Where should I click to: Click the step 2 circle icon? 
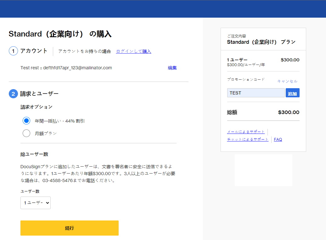tap(13, 94)
